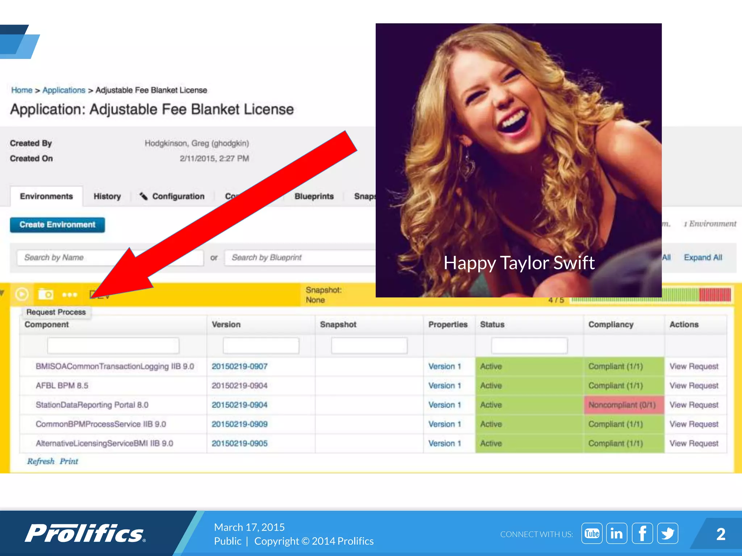Image resolution: width=742 pixels, height=556 pixels.
Task: Click the Refresh link below the table
Action: point(41,461)
